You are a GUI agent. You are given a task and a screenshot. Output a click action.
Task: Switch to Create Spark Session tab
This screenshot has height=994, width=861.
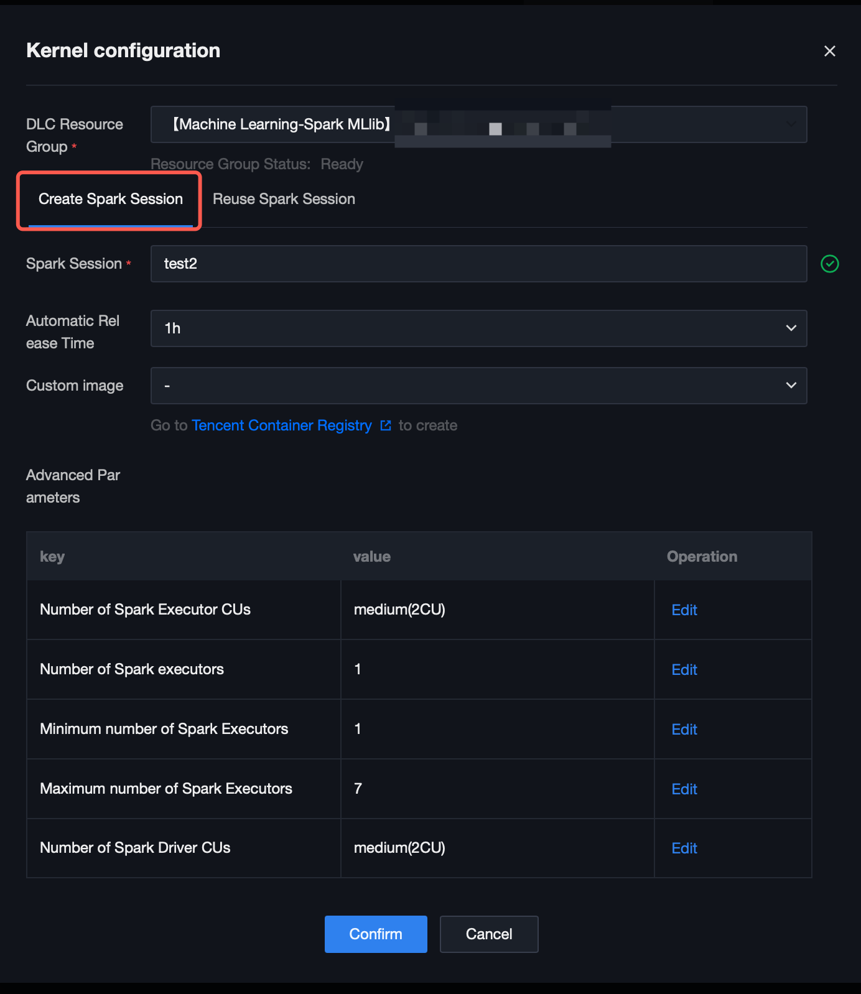point(111,199)
